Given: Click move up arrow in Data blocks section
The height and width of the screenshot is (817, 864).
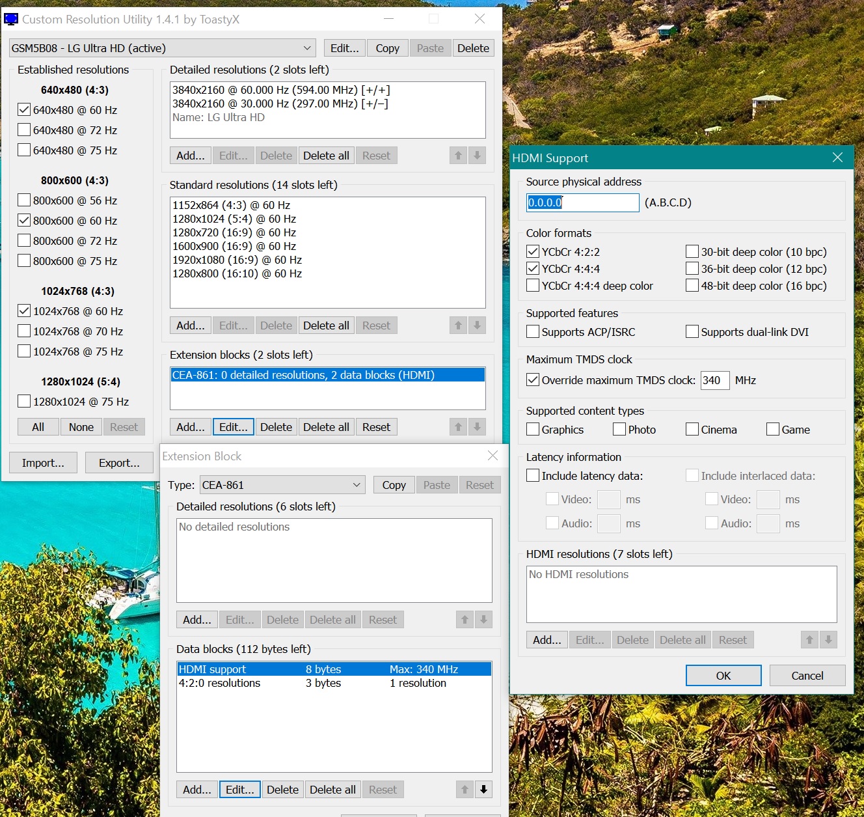Looking at the screenshot, I should tap(465, 790).
